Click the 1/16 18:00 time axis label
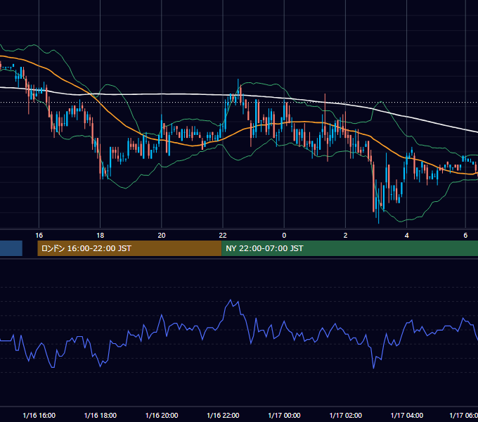The width and height of the screenshot is (478, 422). (x=101, y=415)
